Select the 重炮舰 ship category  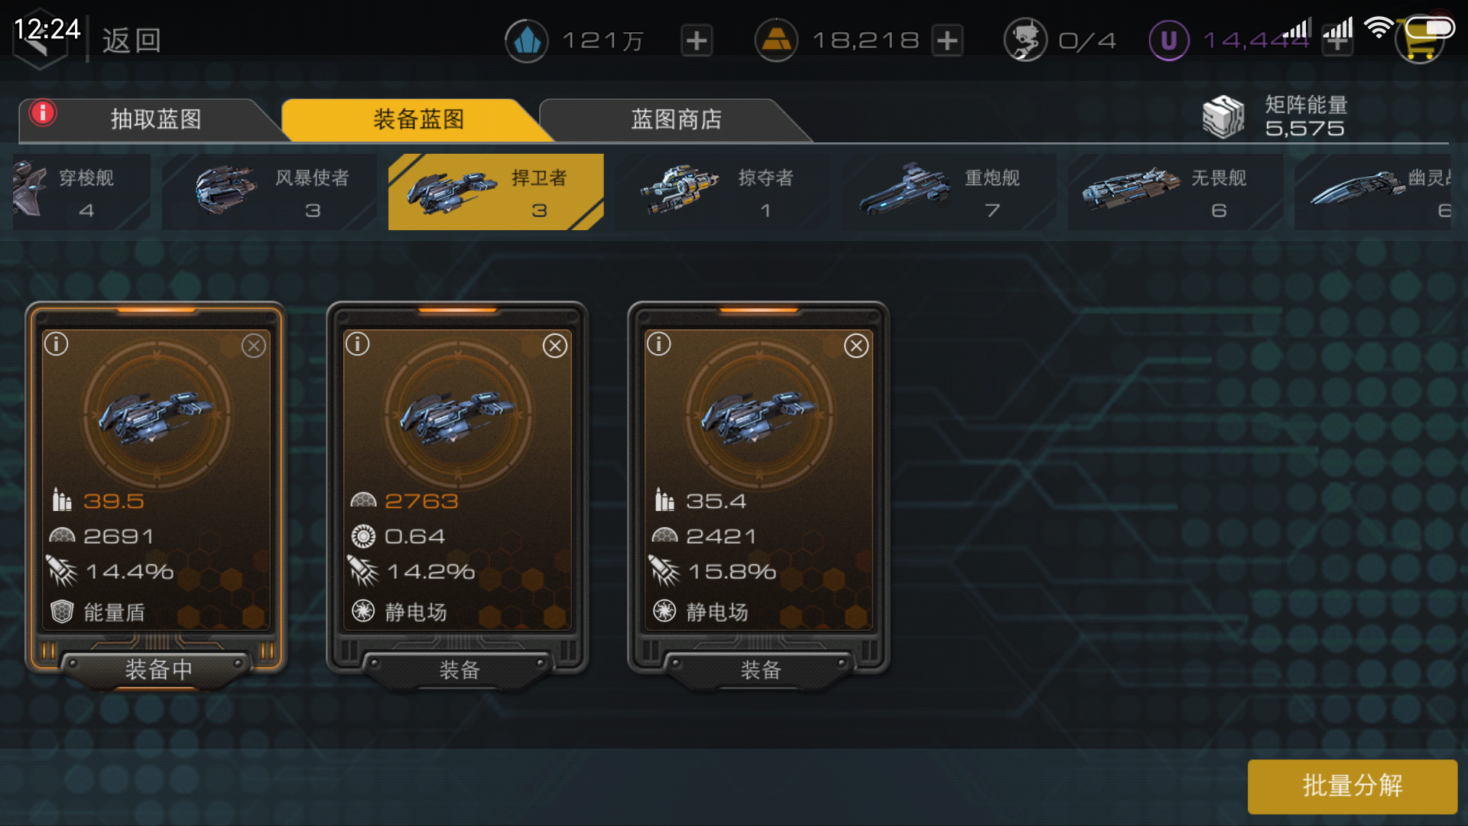click(948, 192)
